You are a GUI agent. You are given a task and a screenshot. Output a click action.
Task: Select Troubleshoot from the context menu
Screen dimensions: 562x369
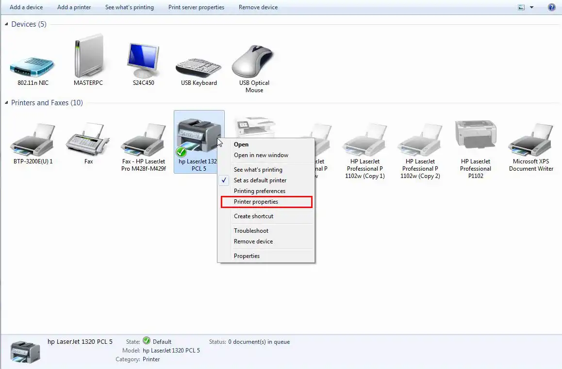(251, 231)
